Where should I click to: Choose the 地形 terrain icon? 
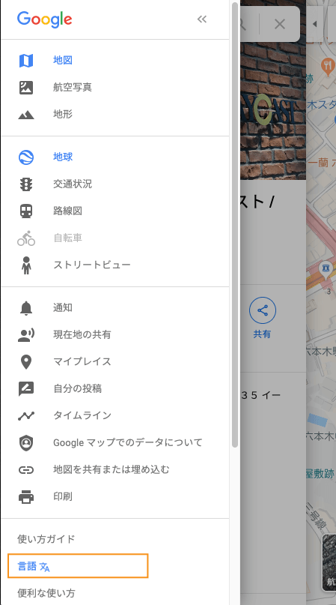(26, 115)
